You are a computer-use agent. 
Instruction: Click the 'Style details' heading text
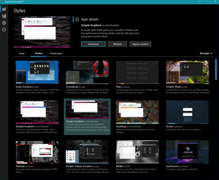(90, 20)
